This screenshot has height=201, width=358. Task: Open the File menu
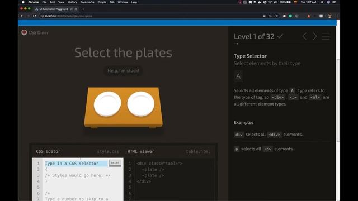pos(44,2)
